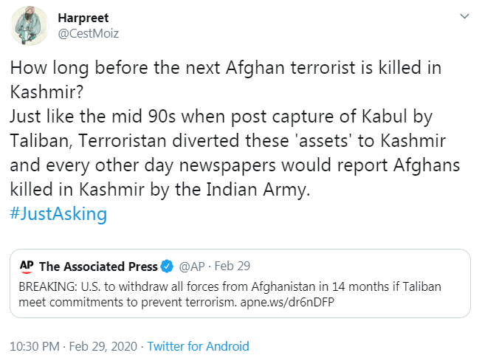
Task: Open the @AP handle in quoted tweet
Action: [192, 266]
